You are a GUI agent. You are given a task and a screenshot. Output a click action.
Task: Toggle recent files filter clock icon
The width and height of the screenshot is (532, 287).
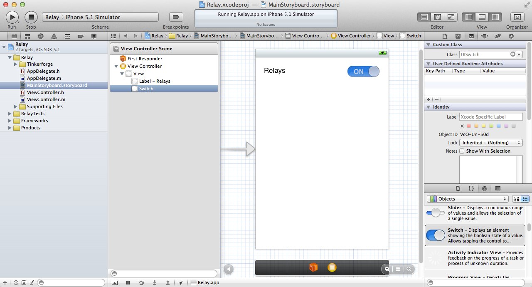point(16,283)
